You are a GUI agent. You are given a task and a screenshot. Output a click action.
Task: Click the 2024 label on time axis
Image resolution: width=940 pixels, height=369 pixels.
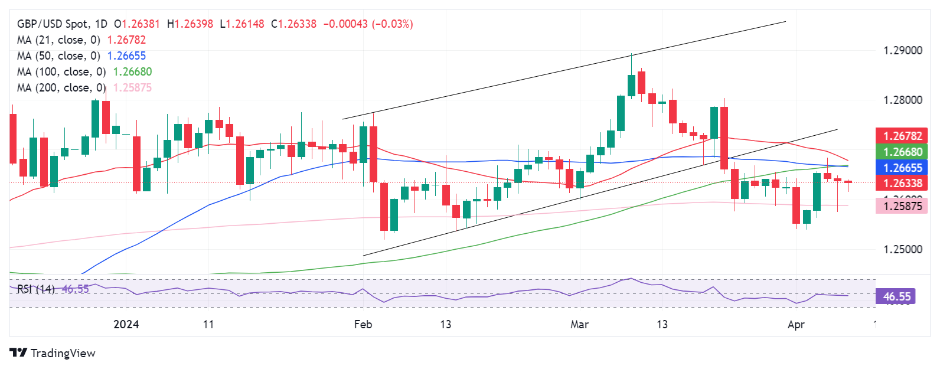pos(126,324)
